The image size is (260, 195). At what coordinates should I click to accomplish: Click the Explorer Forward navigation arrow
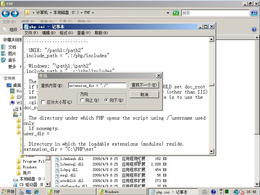coord(15,13)
